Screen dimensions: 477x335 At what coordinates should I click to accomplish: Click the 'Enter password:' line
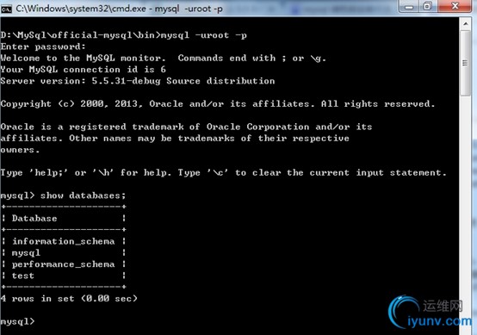(43, 47)
